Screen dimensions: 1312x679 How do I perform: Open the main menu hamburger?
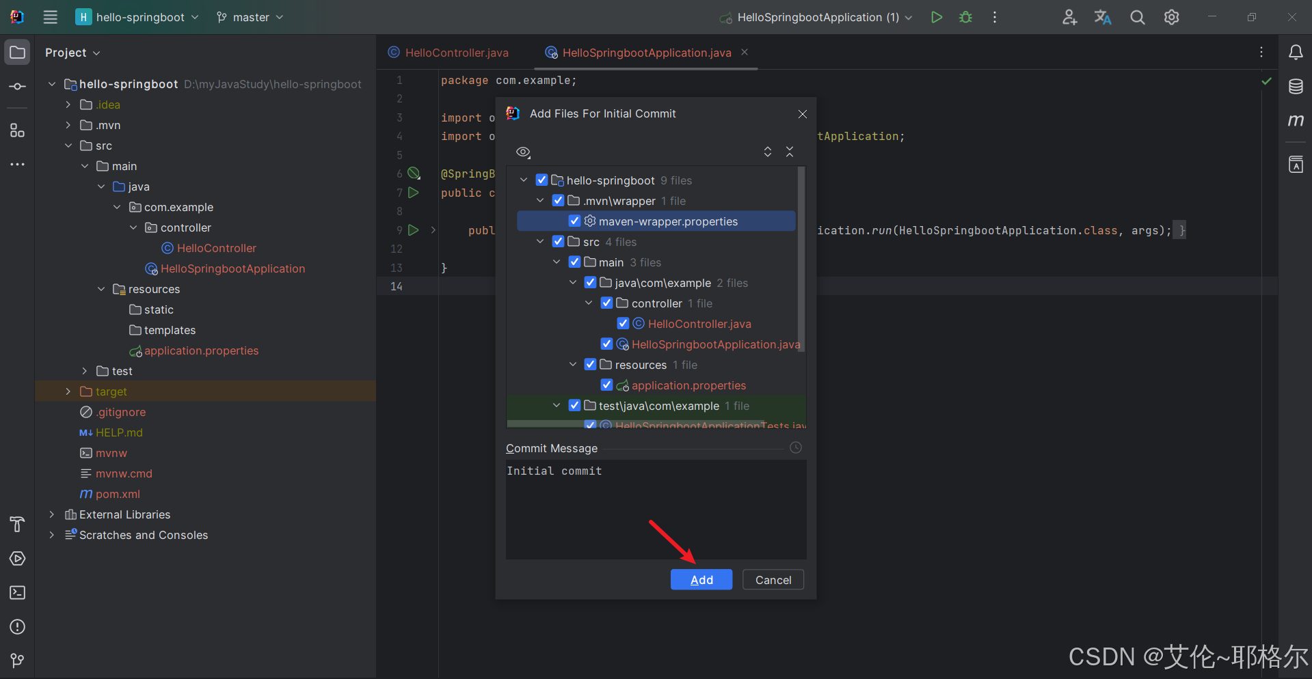[x=51, y=17]
